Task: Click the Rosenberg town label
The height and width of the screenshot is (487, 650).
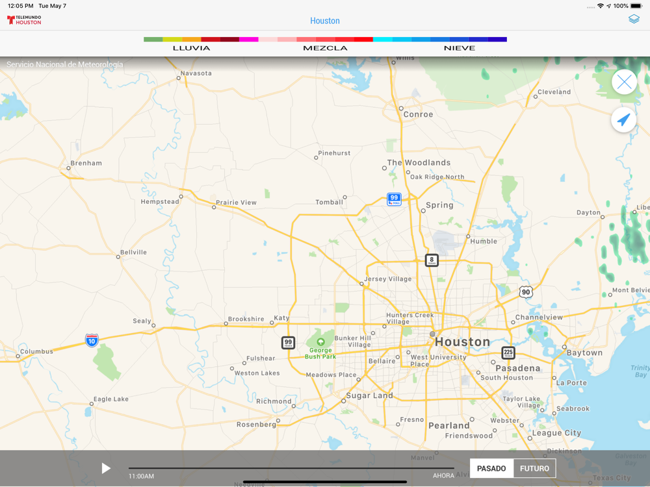Action: click(x=256, y=425)
